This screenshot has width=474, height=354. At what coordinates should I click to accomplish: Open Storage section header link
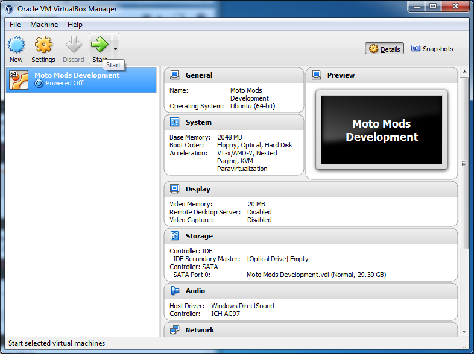click(199, 236)
